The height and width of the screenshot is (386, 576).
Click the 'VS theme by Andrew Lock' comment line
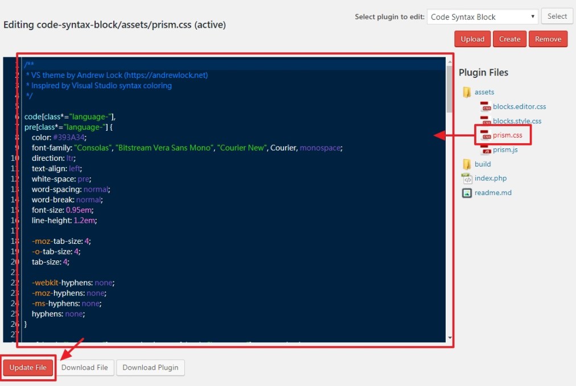[x=117, y=75]
